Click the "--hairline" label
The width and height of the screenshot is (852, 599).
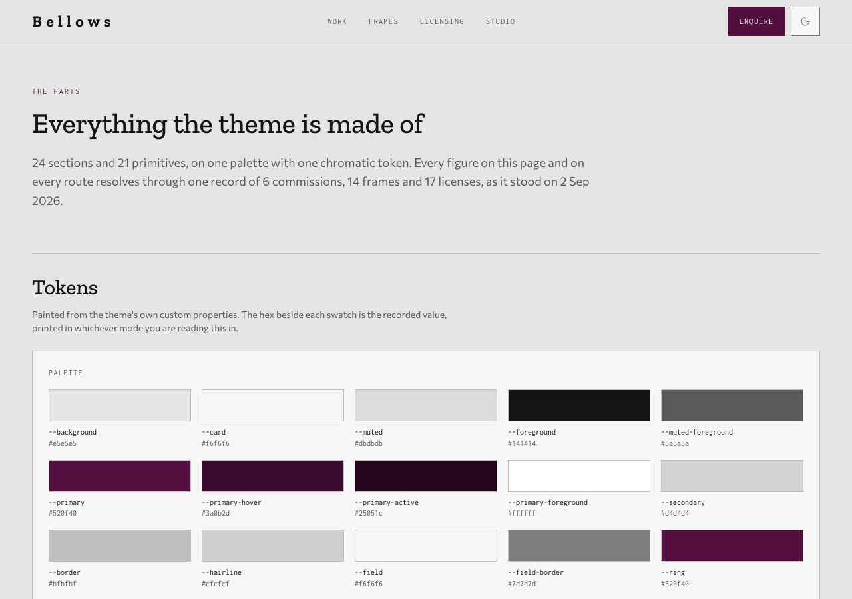coord(222,572)
